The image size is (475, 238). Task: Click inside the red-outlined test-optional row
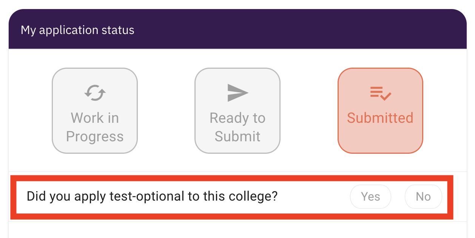pyautogui.click(x=231, y=197)
